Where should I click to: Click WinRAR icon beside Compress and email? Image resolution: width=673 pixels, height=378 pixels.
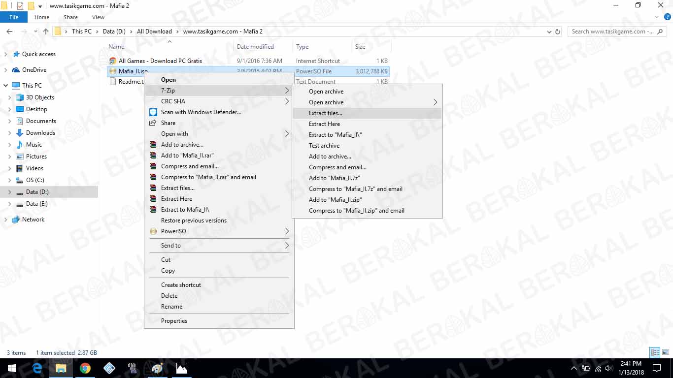[153, 166]
